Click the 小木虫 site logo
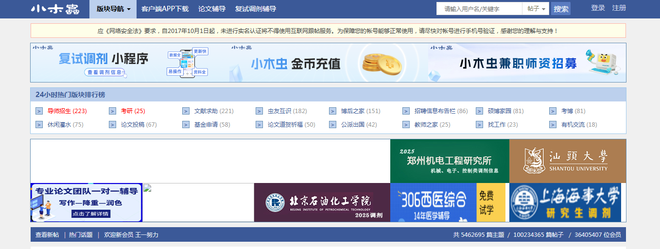 pos(55,9)
